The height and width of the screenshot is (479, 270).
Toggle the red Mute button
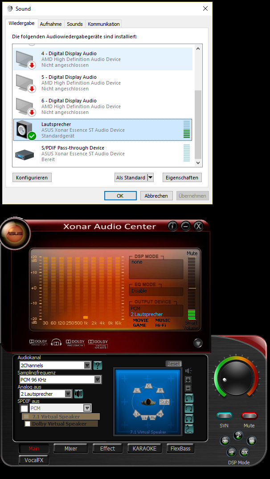pos(249,416)
